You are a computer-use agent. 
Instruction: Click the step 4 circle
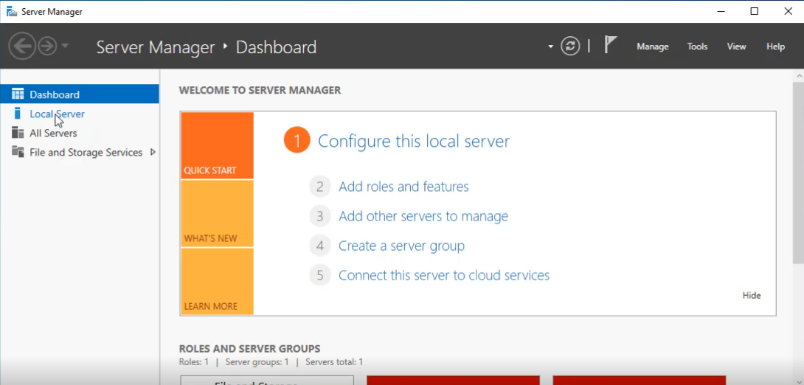[x=320, y=246]
